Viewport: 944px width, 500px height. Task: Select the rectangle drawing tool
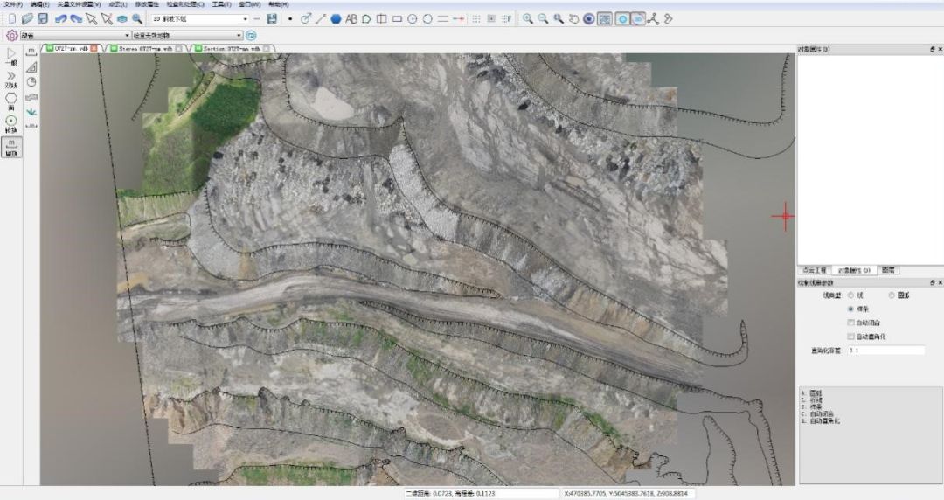point(397,18)
